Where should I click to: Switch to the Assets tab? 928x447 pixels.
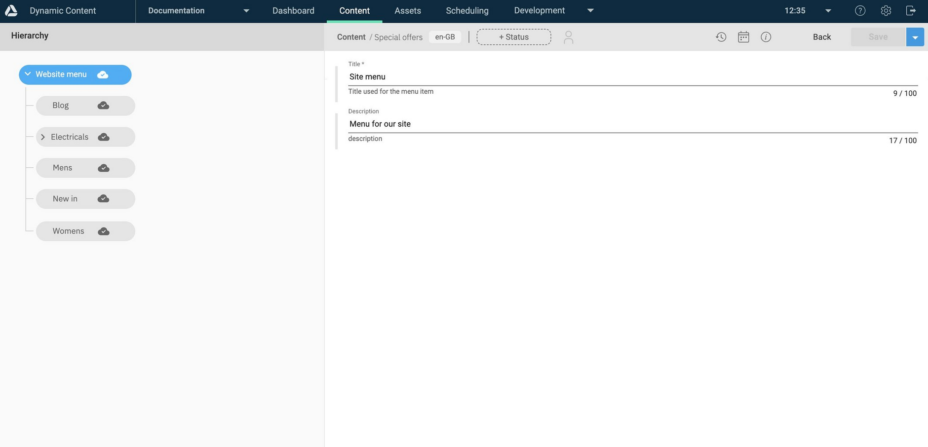(407, 10)
